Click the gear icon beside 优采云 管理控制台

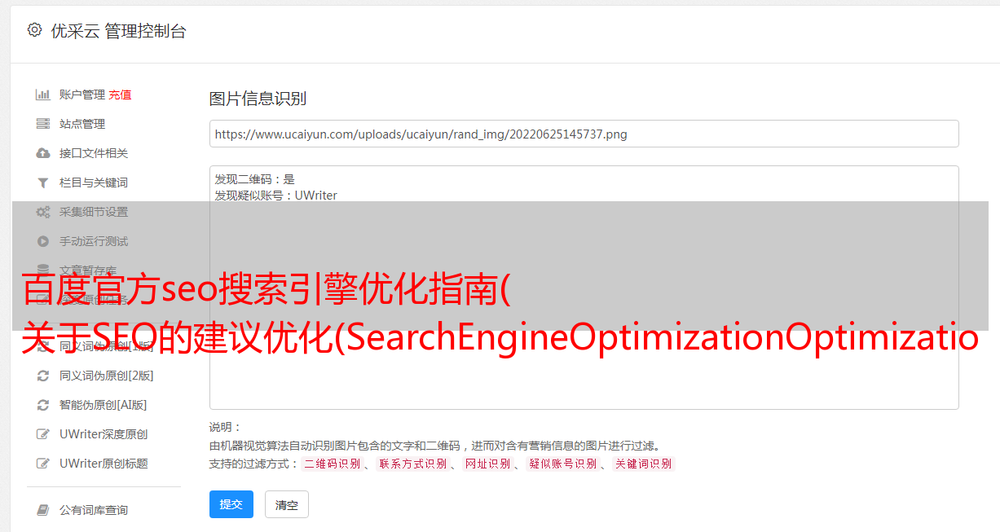click(34, 30)
